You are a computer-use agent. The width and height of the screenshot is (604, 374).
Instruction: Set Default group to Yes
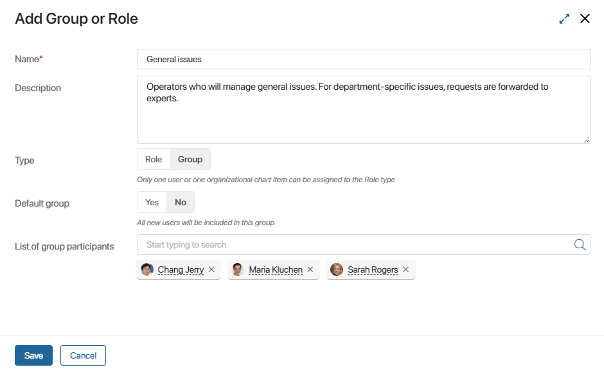tap(152, 202)
